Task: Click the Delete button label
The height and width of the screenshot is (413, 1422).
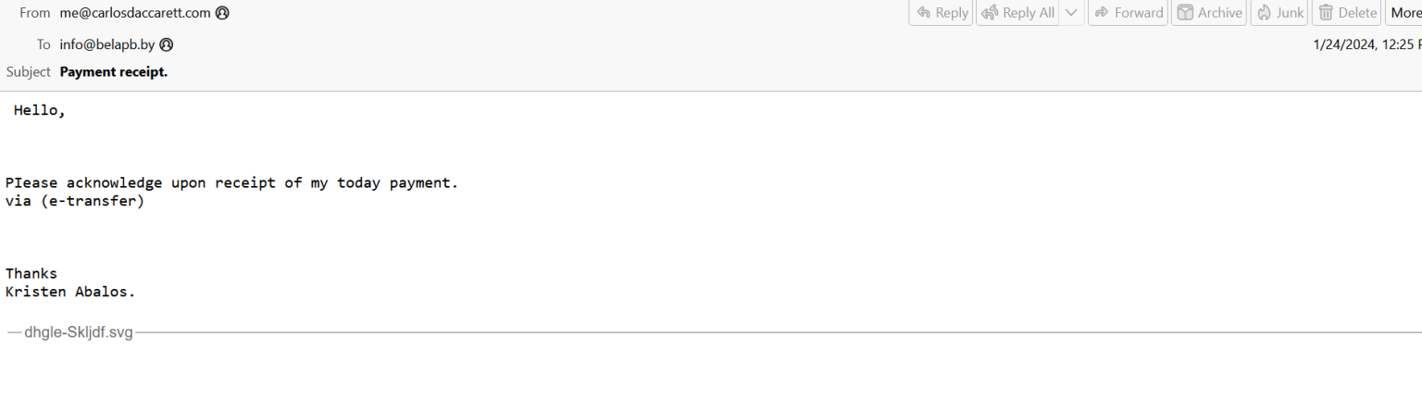Action: pyautogui.click(x=1357, y=13)
